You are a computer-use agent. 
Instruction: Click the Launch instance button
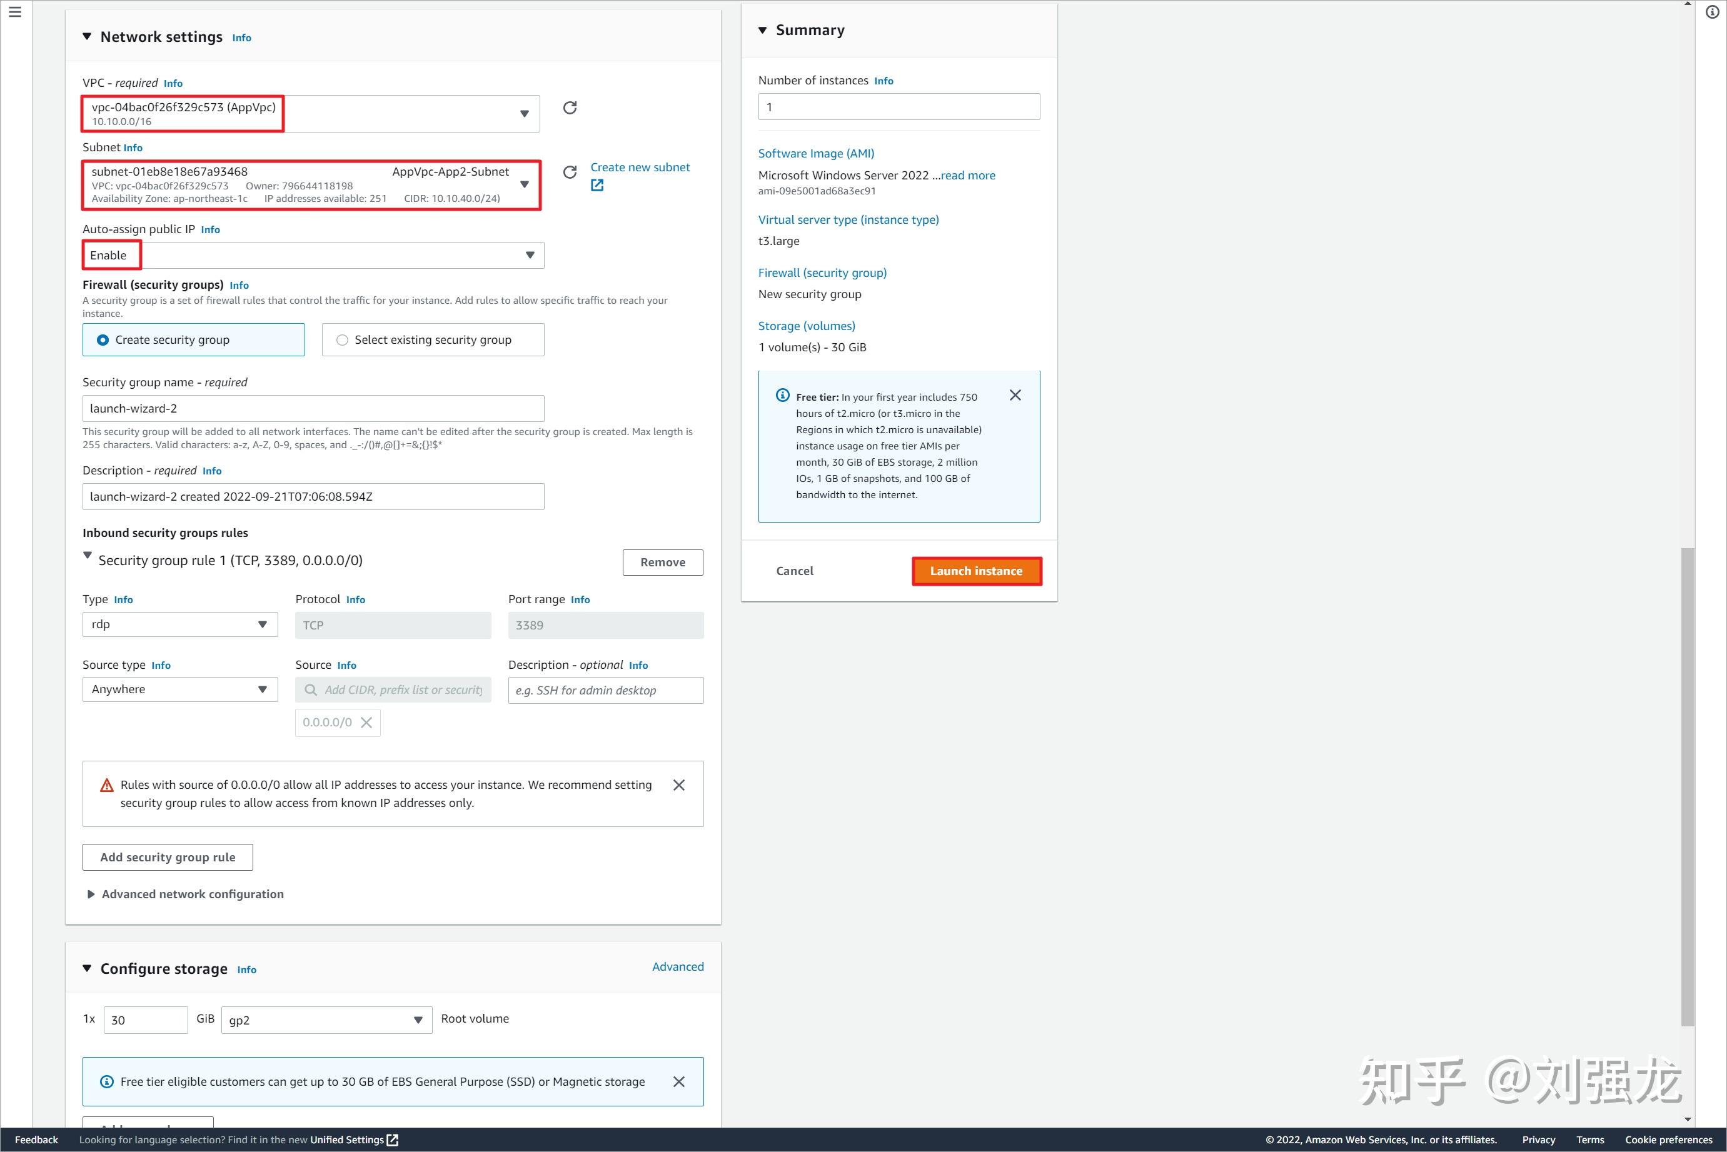(977, 571)
